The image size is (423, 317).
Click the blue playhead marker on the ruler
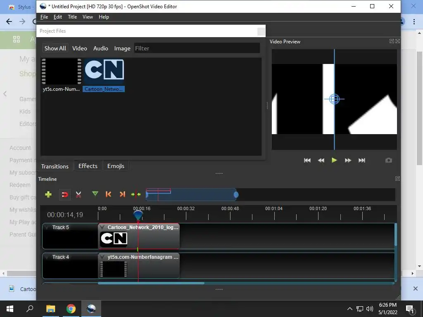(138, 215)
